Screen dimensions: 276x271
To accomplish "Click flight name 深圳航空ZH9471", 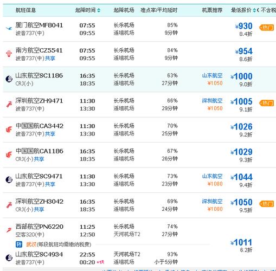I will [39, 101].
